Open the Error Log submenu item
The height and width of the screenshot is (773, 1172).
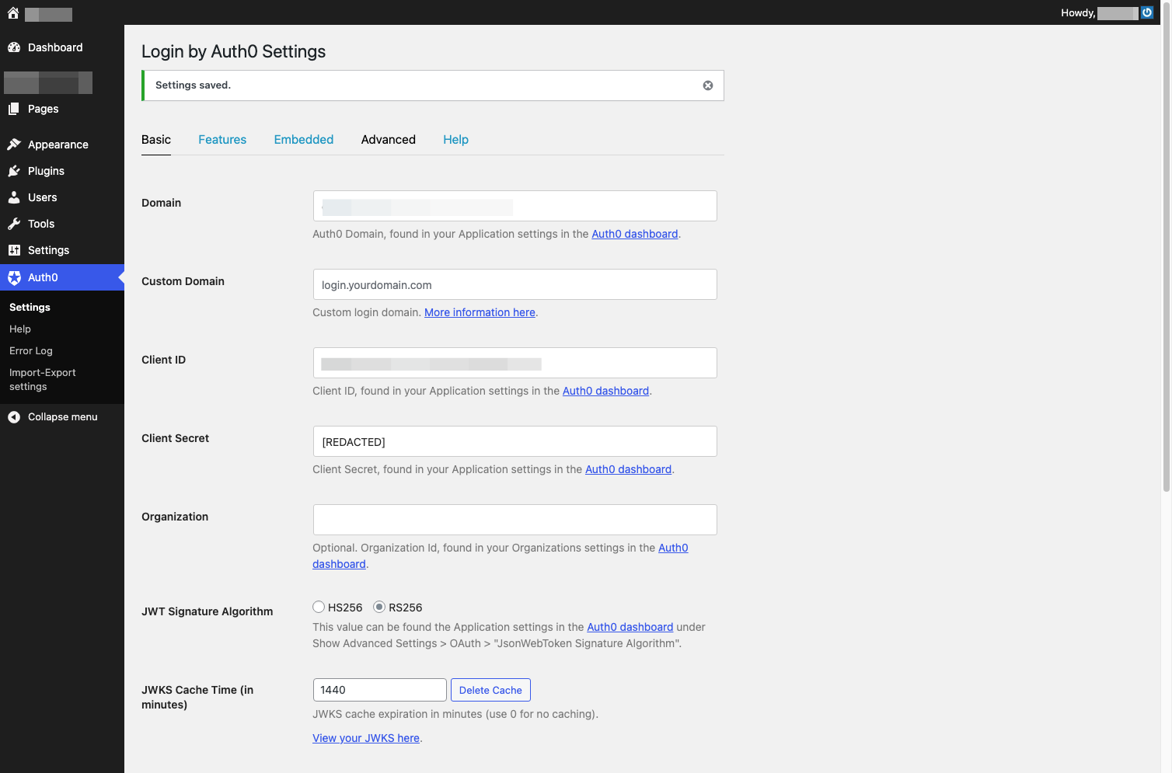tap(31, 351)
